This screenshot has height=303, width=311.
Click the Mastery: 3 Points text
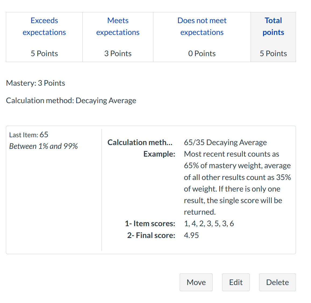tap(35, 83)
